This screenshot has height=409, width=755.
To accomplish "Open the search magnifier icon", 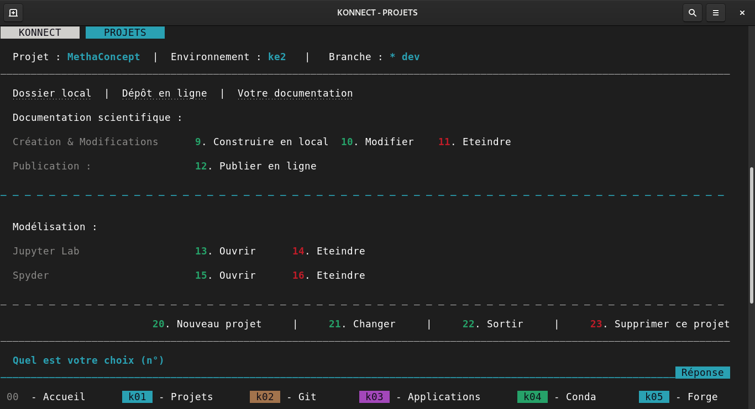I will (692, 13).
